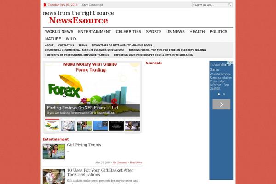Open Trading Forex Top Tips link

click(x=167, y=50)
